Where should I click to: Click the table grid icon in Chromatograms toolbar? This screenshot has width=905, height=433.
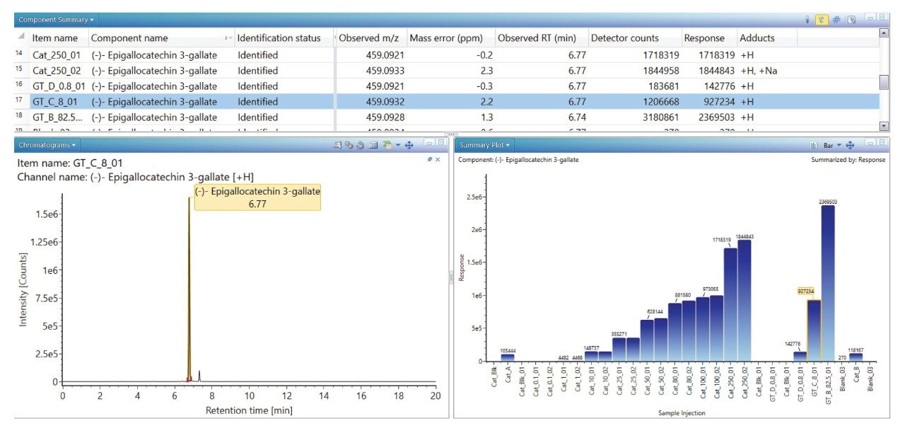[373, 145]
